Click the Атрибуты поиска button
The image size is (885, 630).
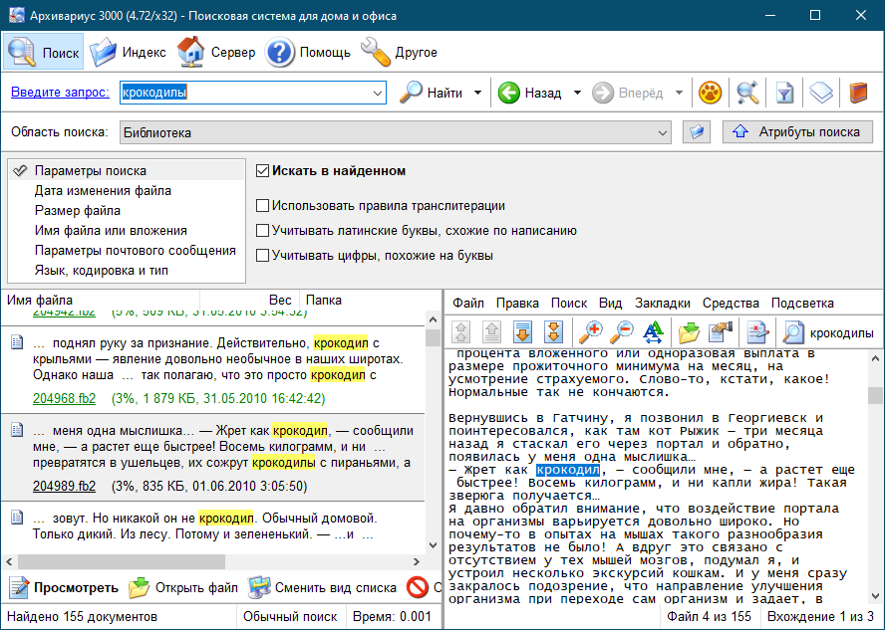[797, 131]
